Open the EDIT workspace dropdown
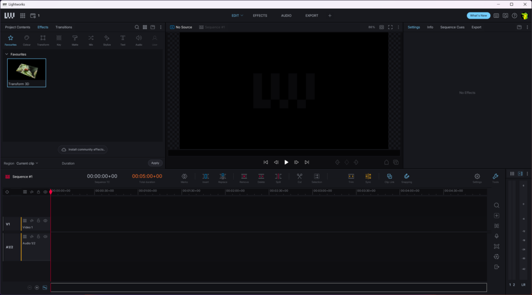Viewport: 532px width, 295px height. 237,16
